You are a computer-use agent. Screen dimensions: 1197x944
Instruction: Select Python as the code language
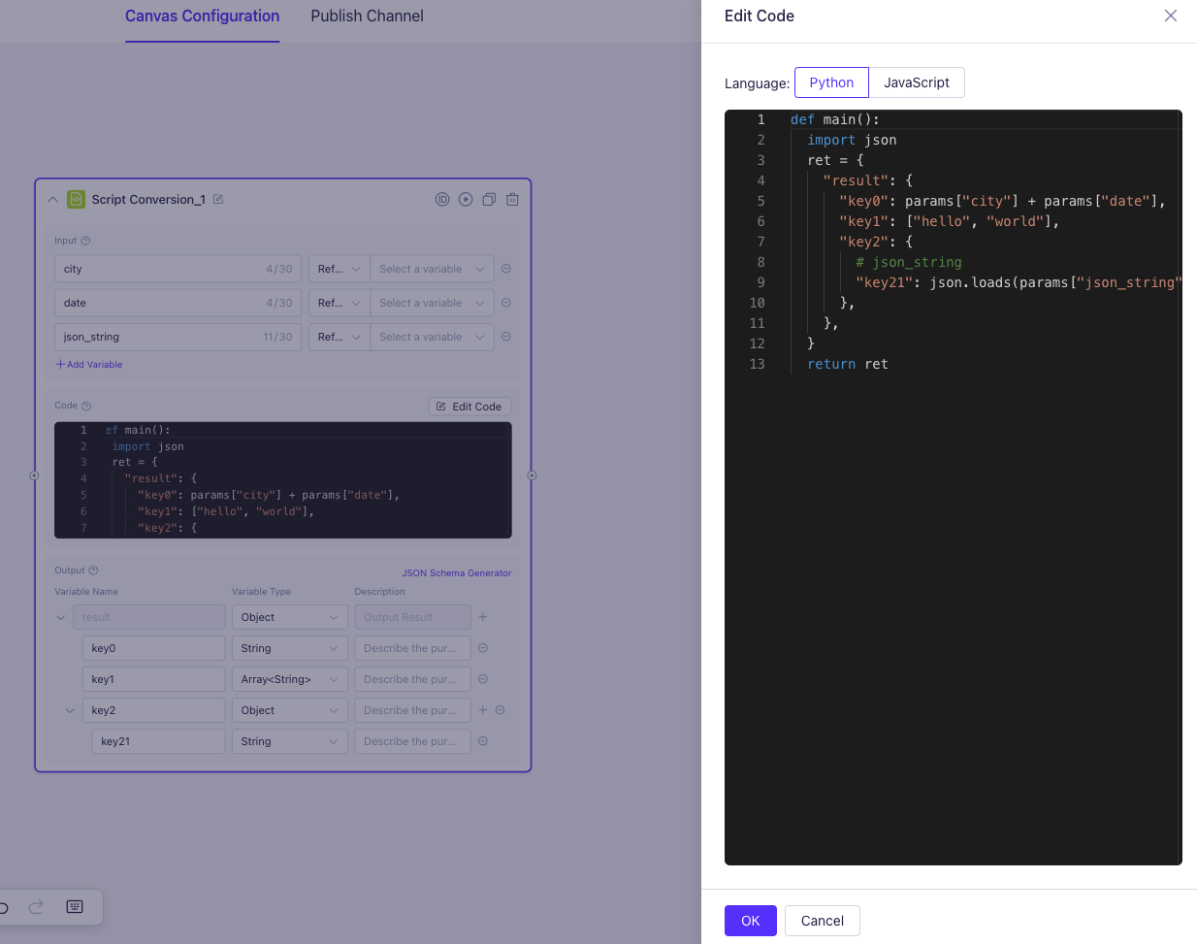point(831,82)
